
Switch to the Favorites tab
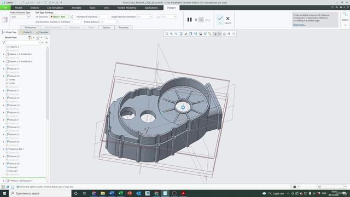pyautogui.click(x=42, y=32)
